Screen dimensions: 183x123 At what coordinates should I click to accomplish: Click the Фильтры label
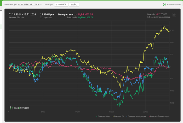49,4
